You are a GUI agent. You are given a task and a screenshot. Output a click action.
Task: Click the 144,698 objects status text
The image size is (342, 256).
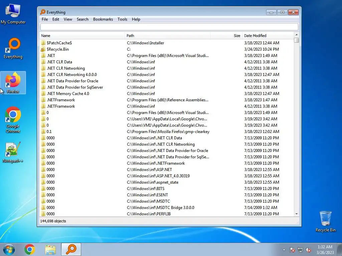[53, 221]
